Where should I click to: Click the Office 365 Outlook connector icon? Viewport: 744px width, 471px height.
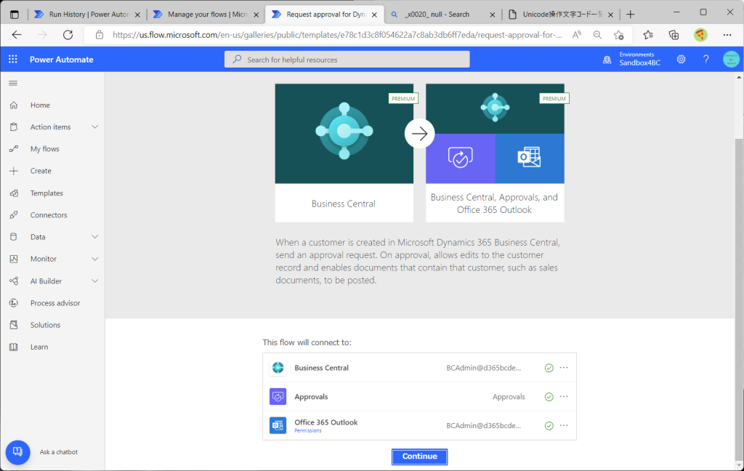pos(278,425)
